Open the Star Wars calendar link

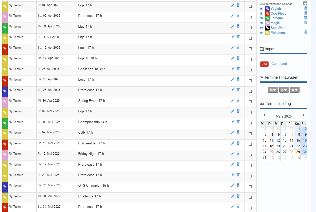278,28
